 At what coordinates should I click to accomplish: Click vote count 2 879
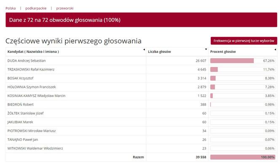point(202,87)
